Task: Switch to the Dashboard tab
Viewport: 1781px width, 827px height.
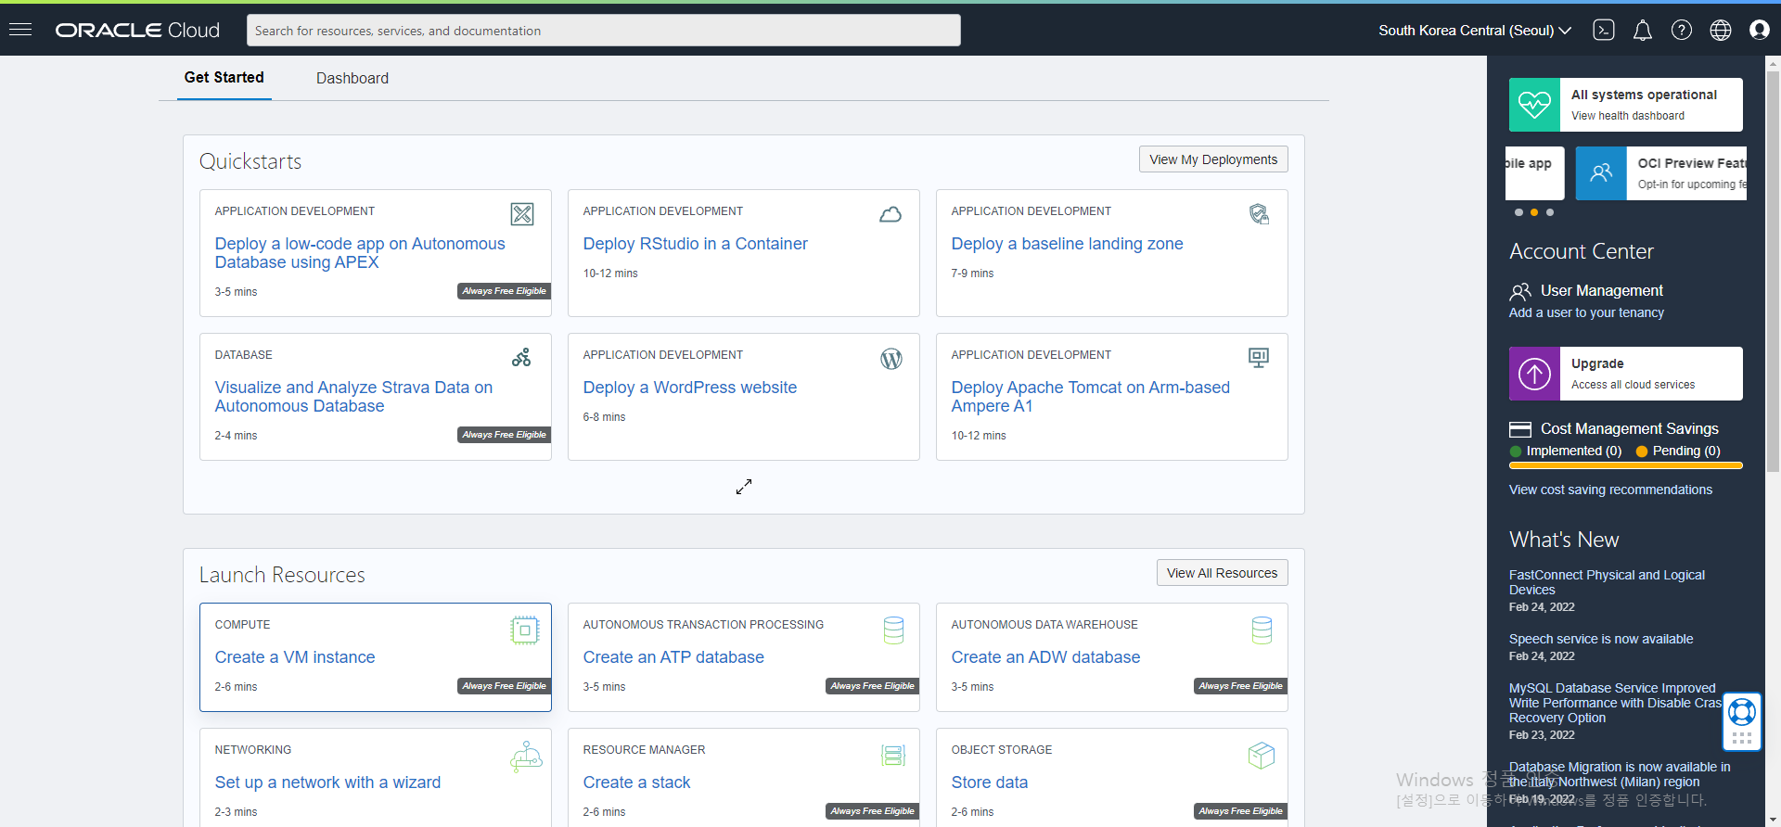Action: tap(352, 79)
